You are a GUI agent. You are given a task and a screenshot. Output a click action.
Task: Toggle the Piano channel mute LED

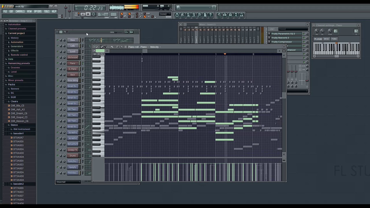tap(58, 63)
